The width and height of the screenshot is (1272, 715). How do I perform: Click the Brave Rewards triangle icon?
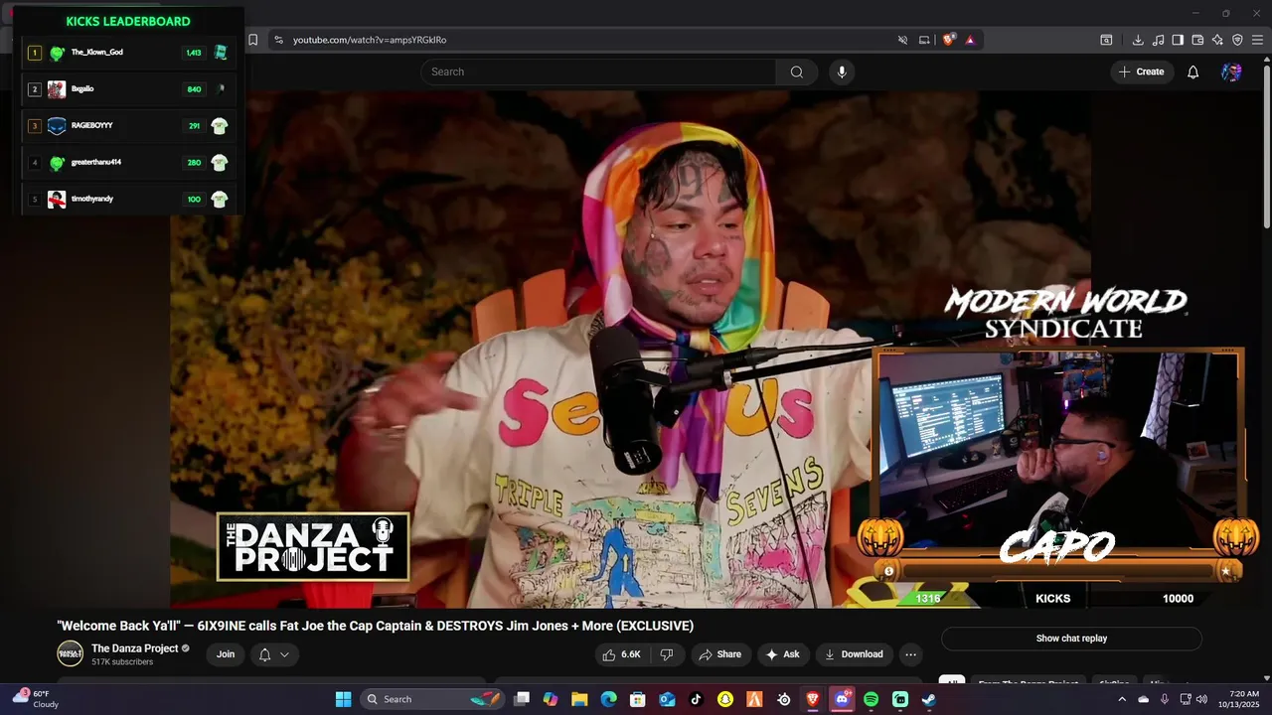(x=970, y=40)
